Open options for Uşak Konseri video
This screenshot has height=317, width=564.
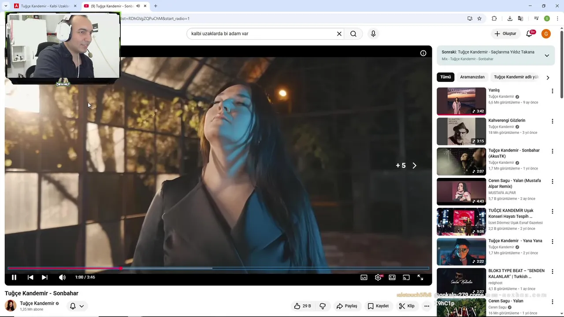552,211
